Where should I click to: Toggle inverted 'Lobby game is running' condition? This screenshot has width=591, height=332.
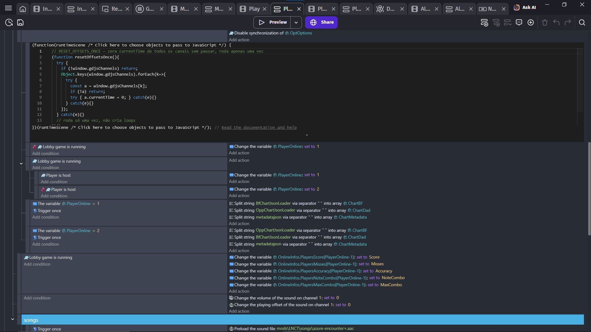pos(64,147)
